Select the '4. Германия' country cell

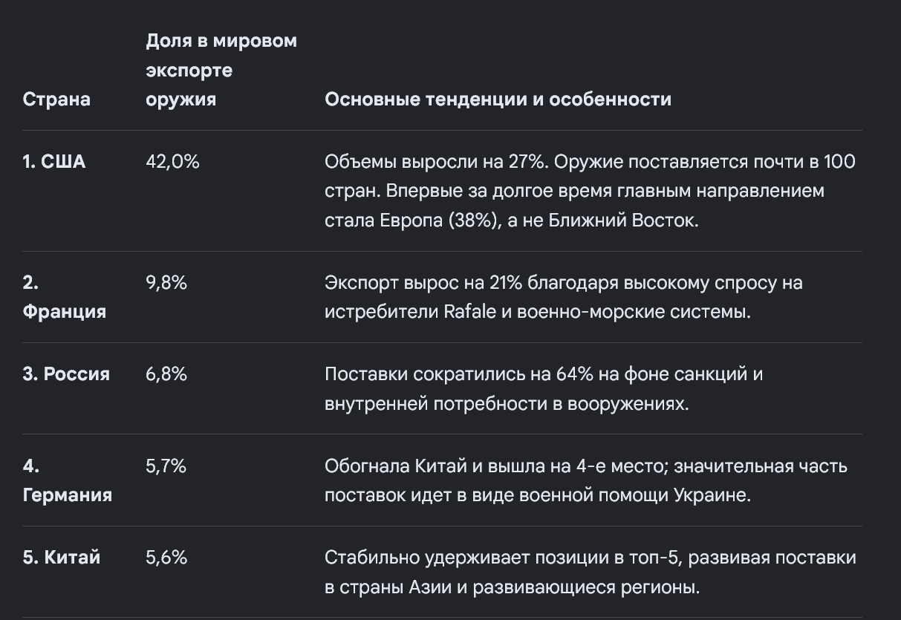click(x=68, y=480)
